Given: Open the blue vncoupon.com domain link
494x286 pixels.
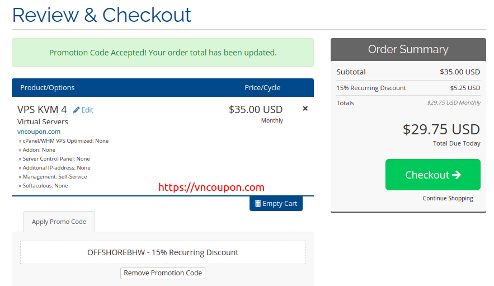Looking at the screenshot, I should (39, 132).
